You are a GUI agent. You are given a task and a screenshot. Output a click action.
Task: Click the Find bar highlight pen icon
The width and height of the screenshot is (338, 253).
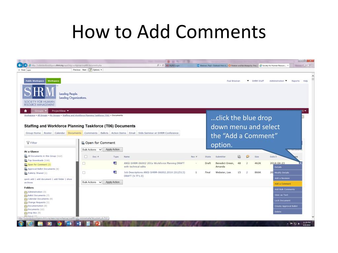(90, 70)
